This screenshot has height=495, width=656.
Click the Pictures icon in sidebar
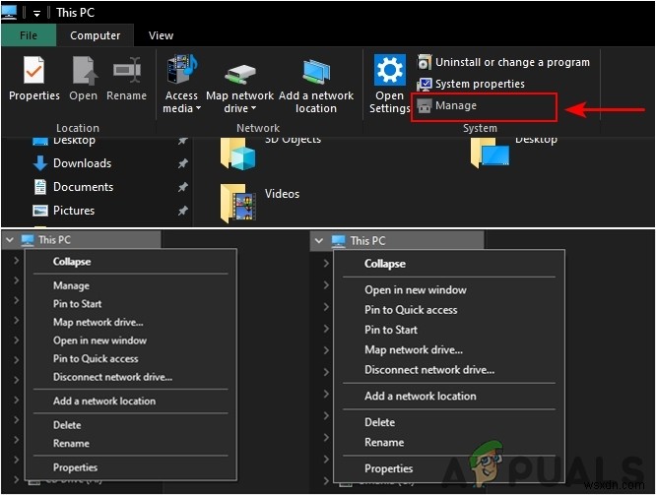coord(40,211)
